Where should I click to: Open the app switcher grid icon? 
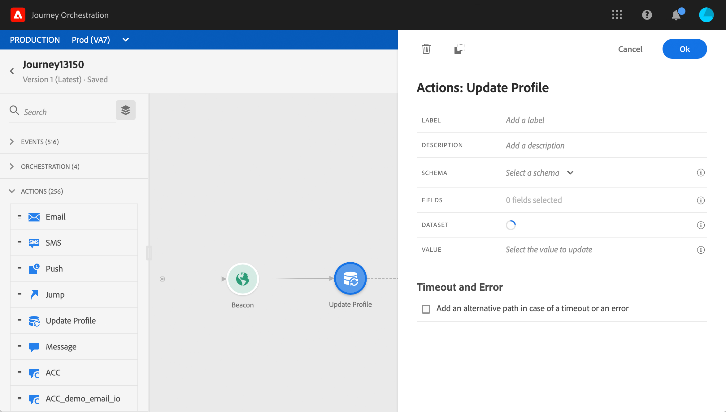[617, 15]
